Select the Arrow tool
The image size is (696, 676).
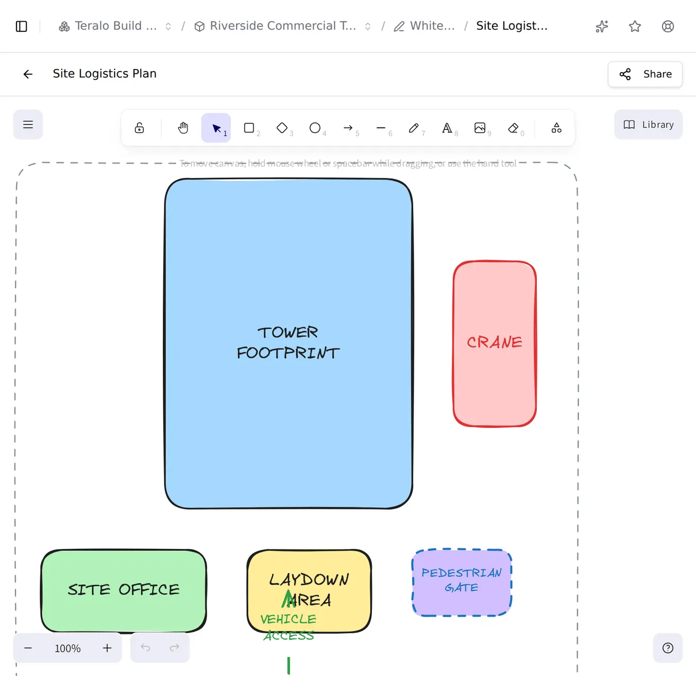click(x=348, y=128)
